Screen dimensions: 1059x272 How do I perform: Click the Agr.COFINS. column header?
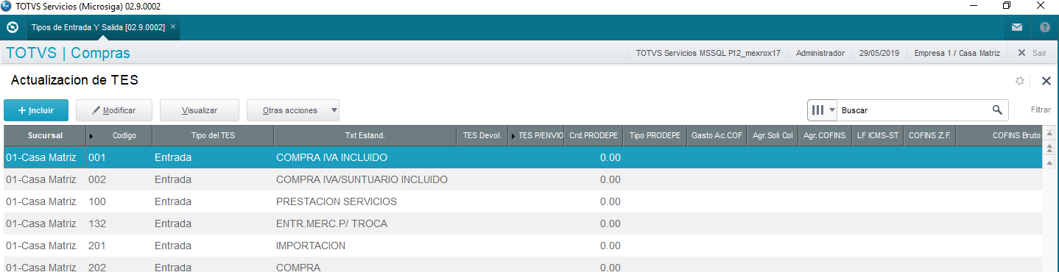(x=825, y=135)
